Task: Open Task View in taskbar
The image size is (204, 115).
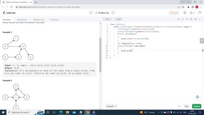Action: pyautogui.click(x=54, y=112)
